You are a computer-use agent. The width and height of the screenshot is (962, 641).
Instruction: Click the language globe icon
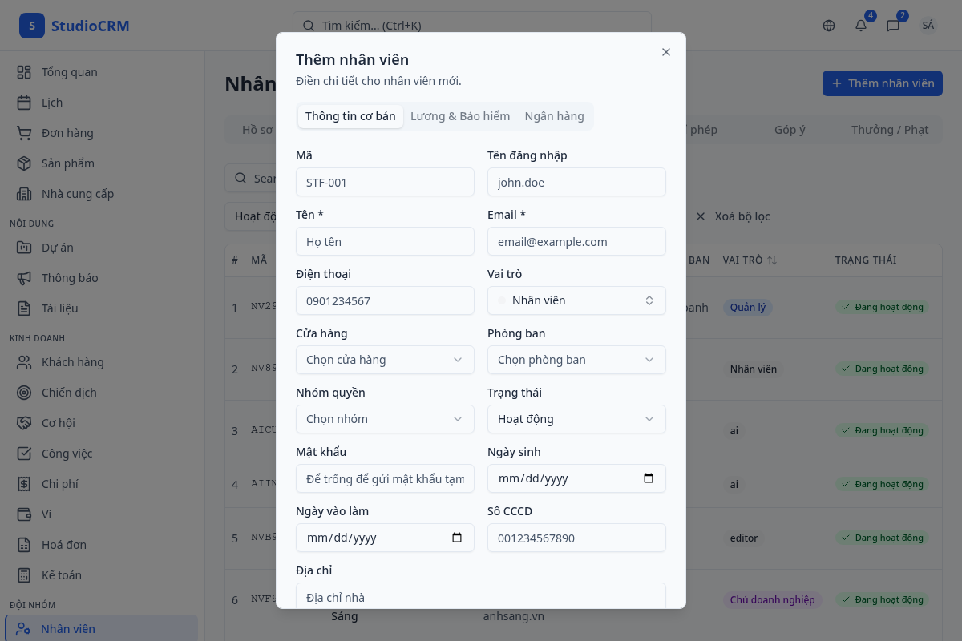click(x=829, y=26)
